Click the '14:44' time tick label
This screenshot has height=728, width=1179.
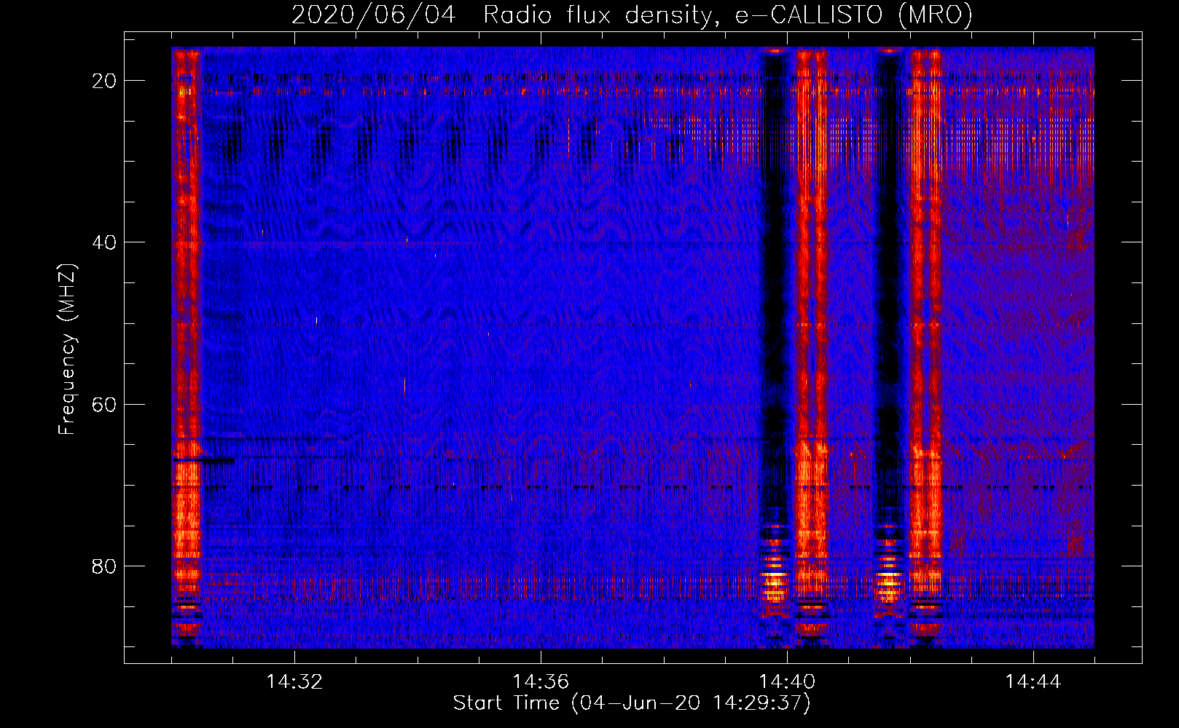coord(1033,682)
